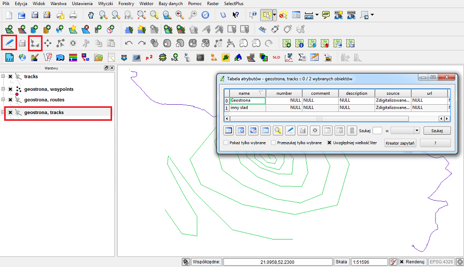Toggle visibility of geostrona, routes layer

click(x=10, y=100)
